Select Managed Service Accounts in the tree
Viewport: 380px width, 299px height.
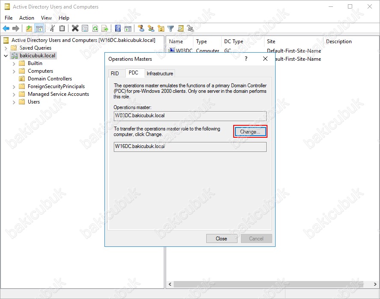58,94
